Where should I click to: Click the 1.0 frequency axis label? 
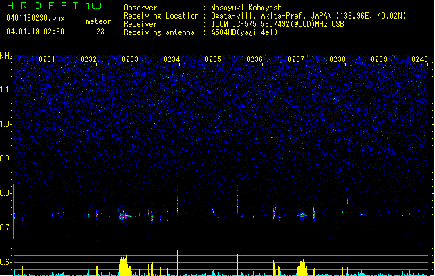(x=6, y=124)
